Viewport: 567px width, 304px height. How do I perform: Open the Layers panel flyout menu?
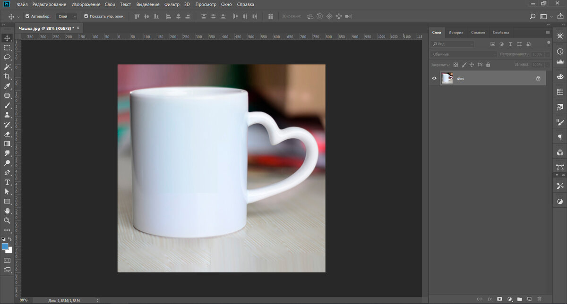[x=548, y=32]
